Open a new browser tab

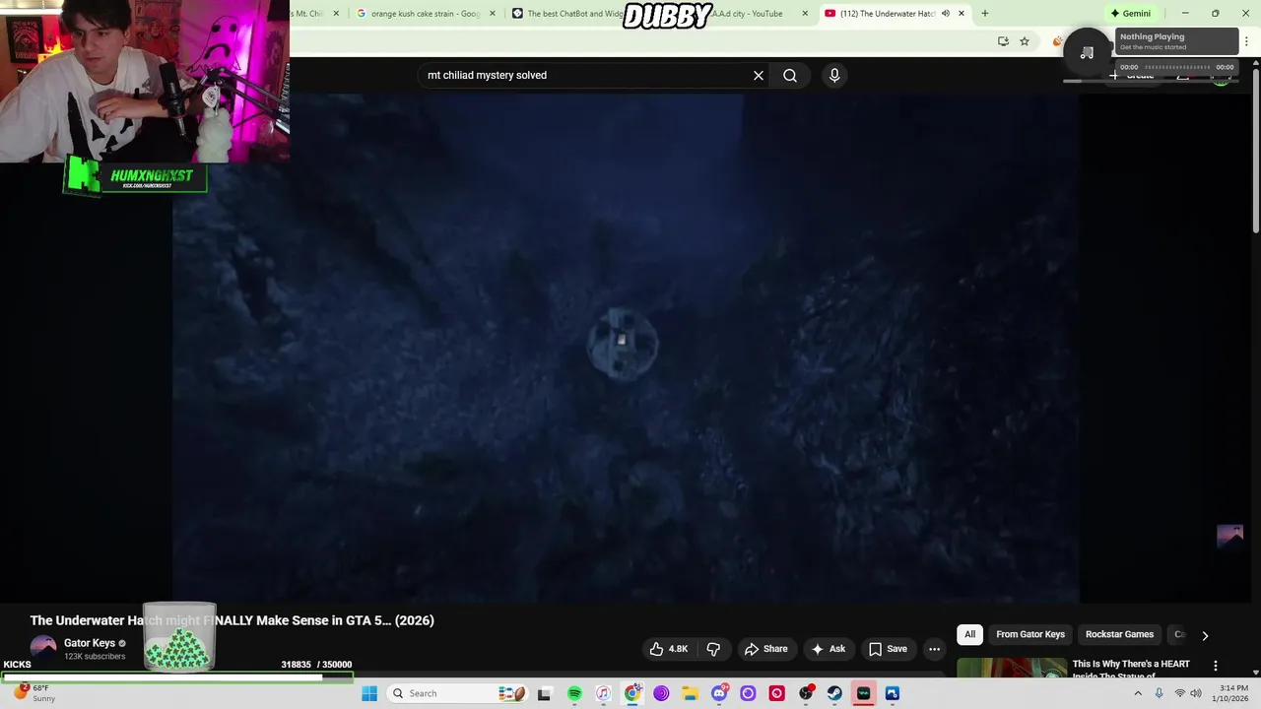click(x=984, y=14)
